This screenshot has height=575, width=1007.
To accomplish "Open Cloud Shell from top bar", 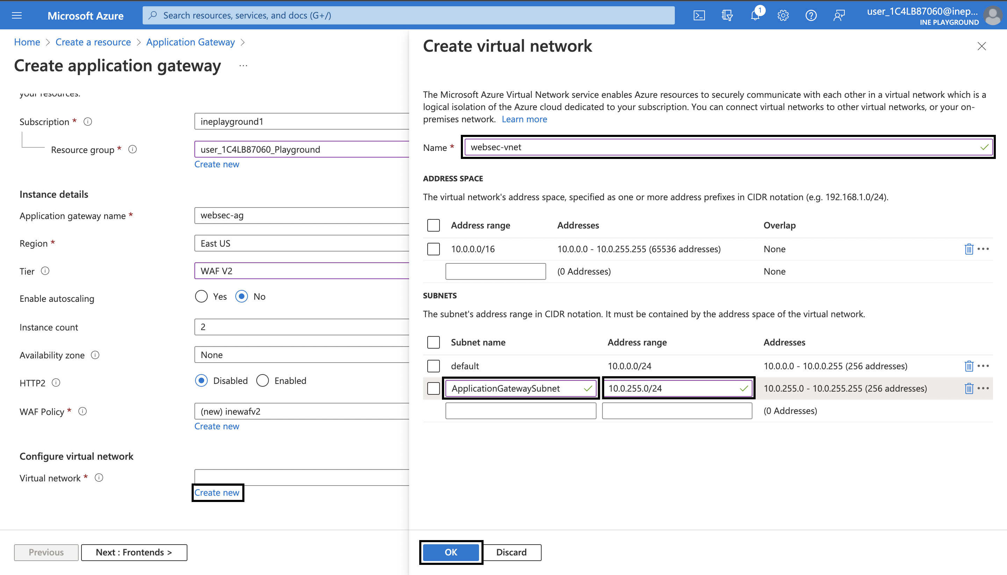I will click(x=699, y=15).
